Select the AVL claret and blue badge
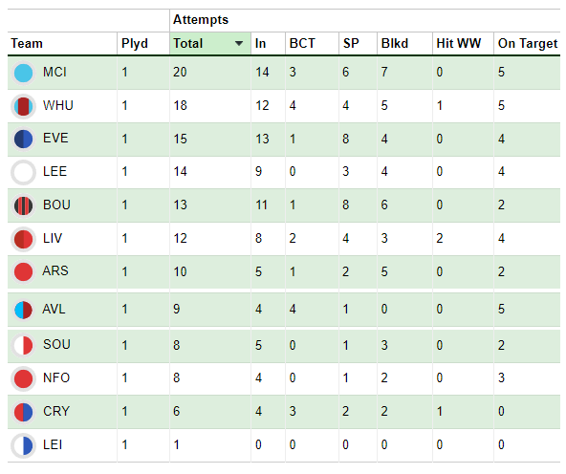The width and height of the screenshot is (566, 474). [x=24, y=310]
